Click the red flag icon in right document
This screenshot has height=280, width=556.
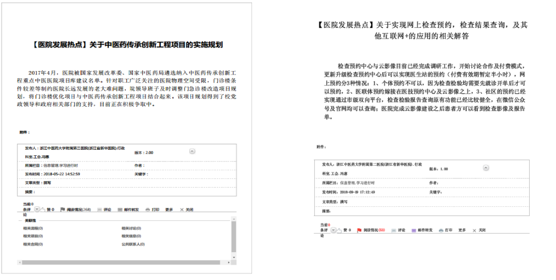coord(359,230)
